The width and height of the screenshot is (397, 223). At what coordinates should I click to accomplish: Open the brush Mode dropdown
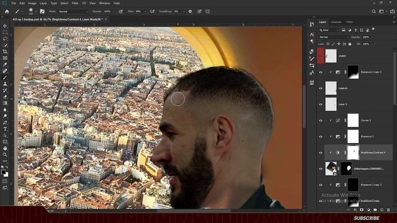(73, 11)
